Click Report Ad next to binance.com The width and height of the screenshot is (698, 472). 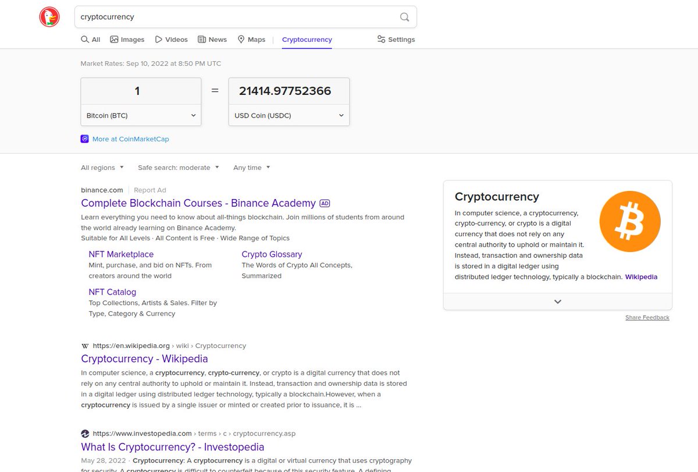click(x=150, y=190)
